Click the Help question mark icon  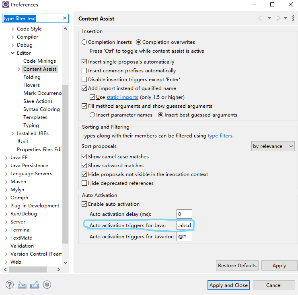tap(10, 285)
